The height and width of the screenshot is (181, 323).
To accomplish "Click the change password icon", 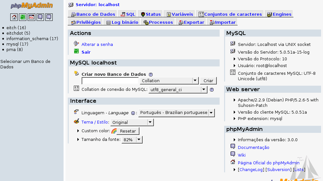I will (76, 43).
